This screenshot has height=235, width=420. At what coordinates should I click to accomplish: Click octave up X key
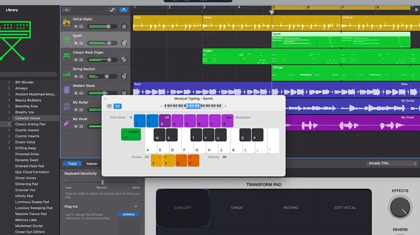click(x=169, y=160)
